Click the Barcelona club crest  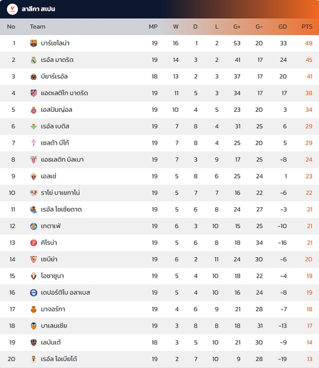pos(33,43)
